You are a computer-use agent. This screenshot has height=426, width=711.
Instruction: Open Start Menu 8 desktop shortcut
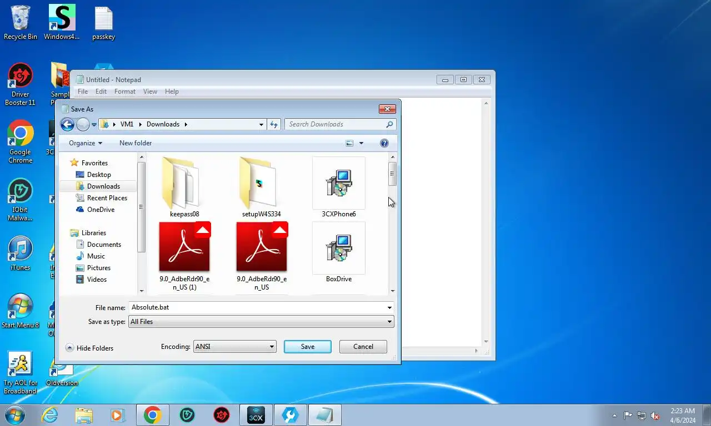(21, 311)
